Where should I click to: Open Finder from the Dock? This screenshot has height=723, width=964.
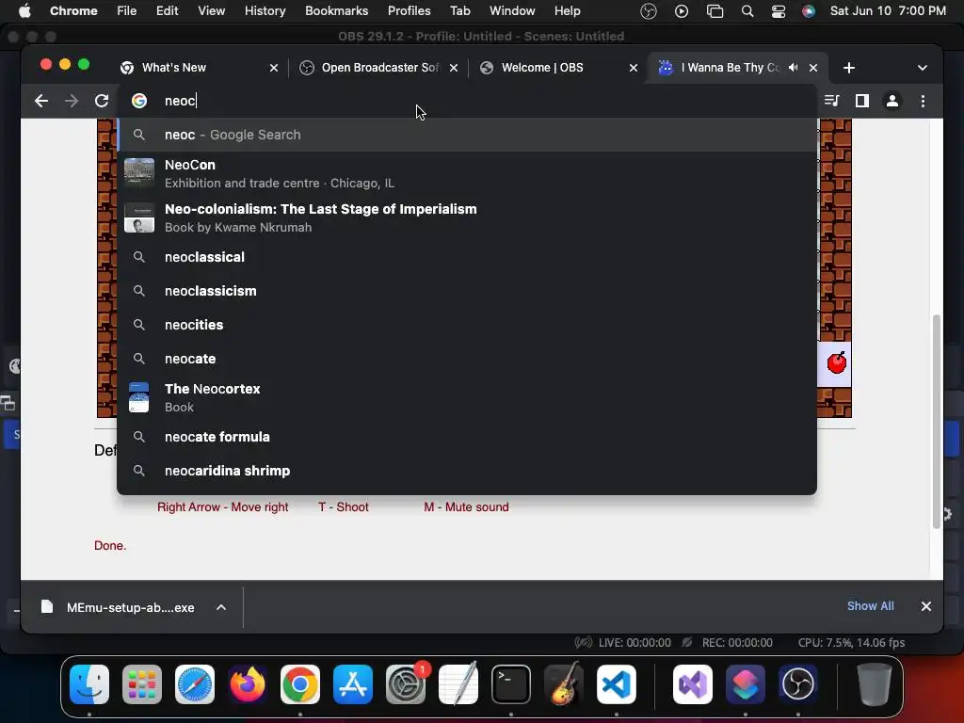pos(89,683)
